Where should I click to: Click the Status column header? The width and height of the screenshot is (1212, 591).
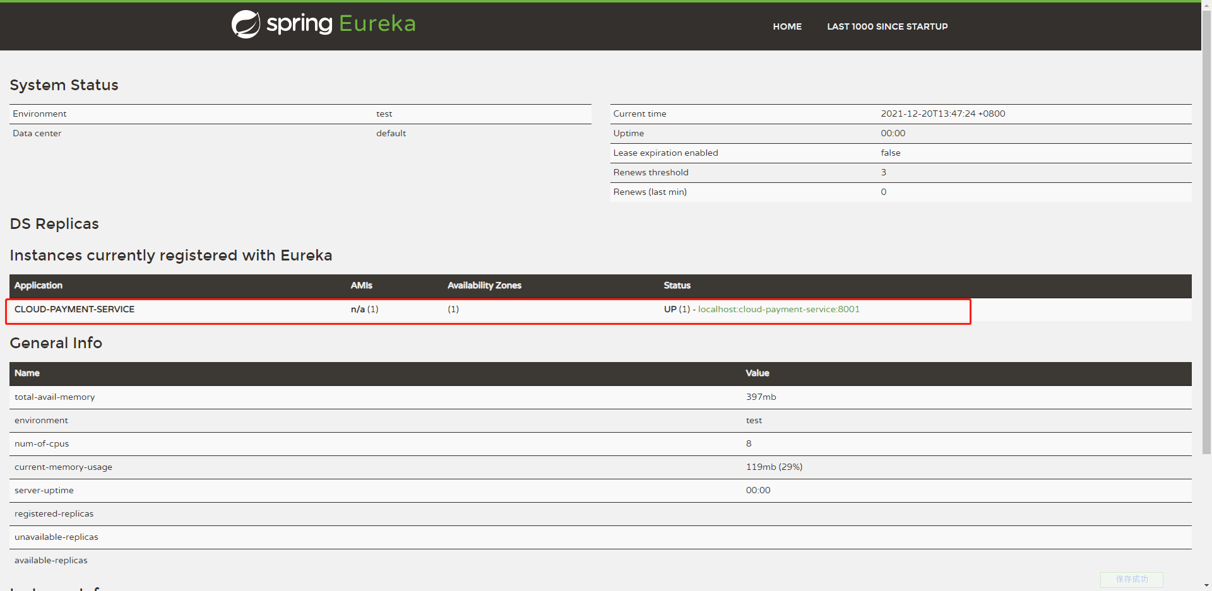(677, 286)
